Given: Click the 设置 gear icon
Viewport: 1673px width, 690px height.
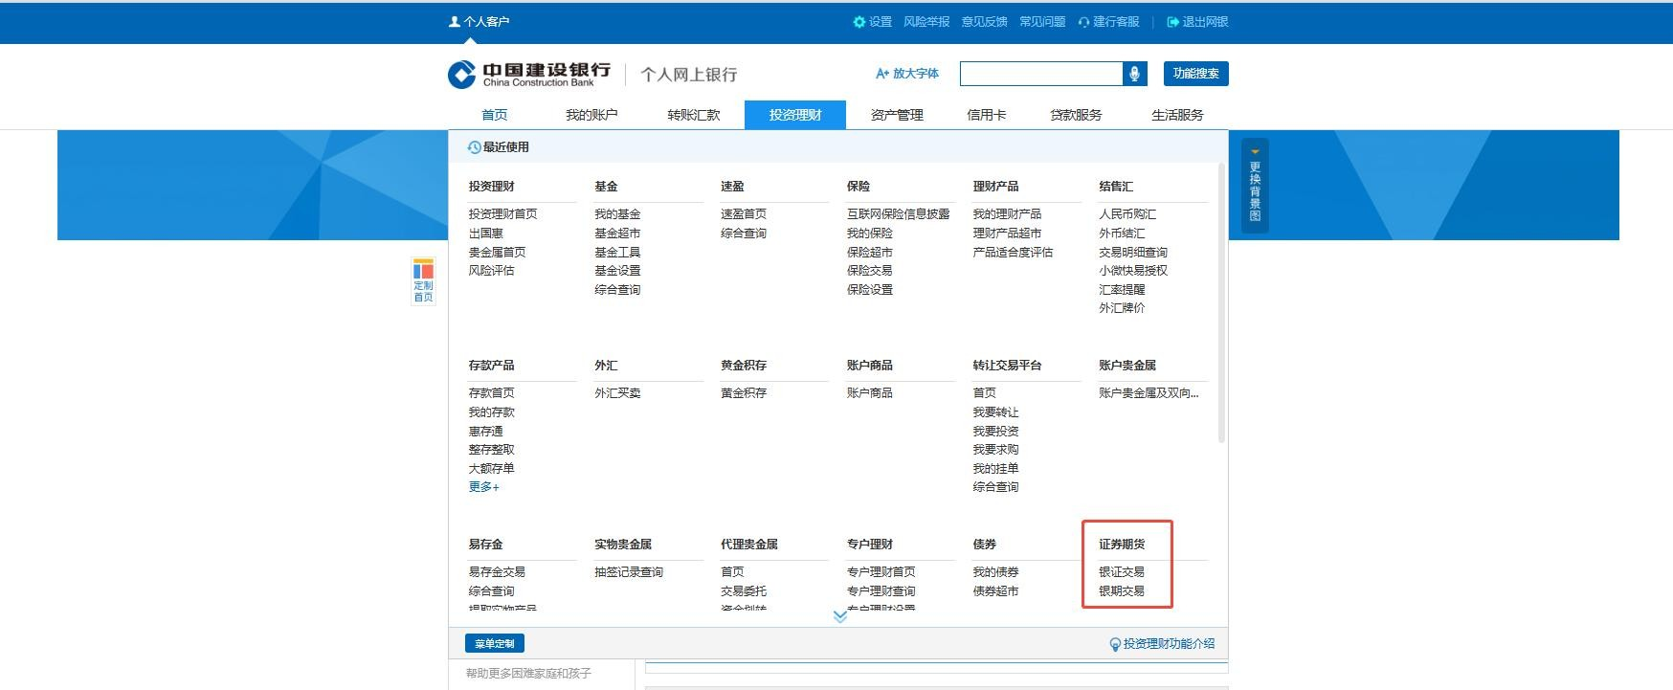Looking at the screenshot, I should click(859, 22).
